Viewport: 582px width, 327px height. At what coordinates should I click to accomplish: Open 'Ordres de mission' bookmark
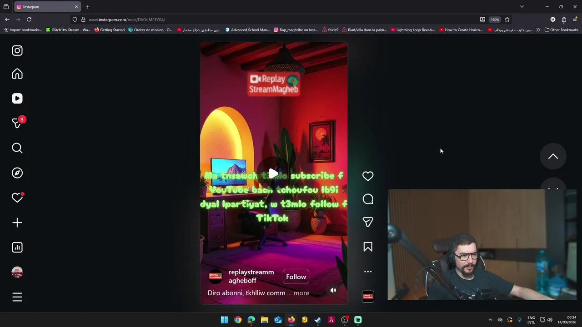[150, 30]
